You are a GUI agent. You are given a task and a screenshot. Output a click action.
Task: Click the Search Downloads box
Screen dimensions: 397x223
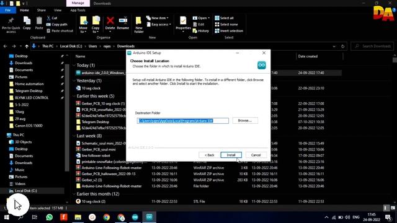372,46
